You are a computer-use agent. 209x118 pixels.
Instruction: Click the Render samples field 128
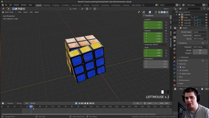tap(200, 50)
